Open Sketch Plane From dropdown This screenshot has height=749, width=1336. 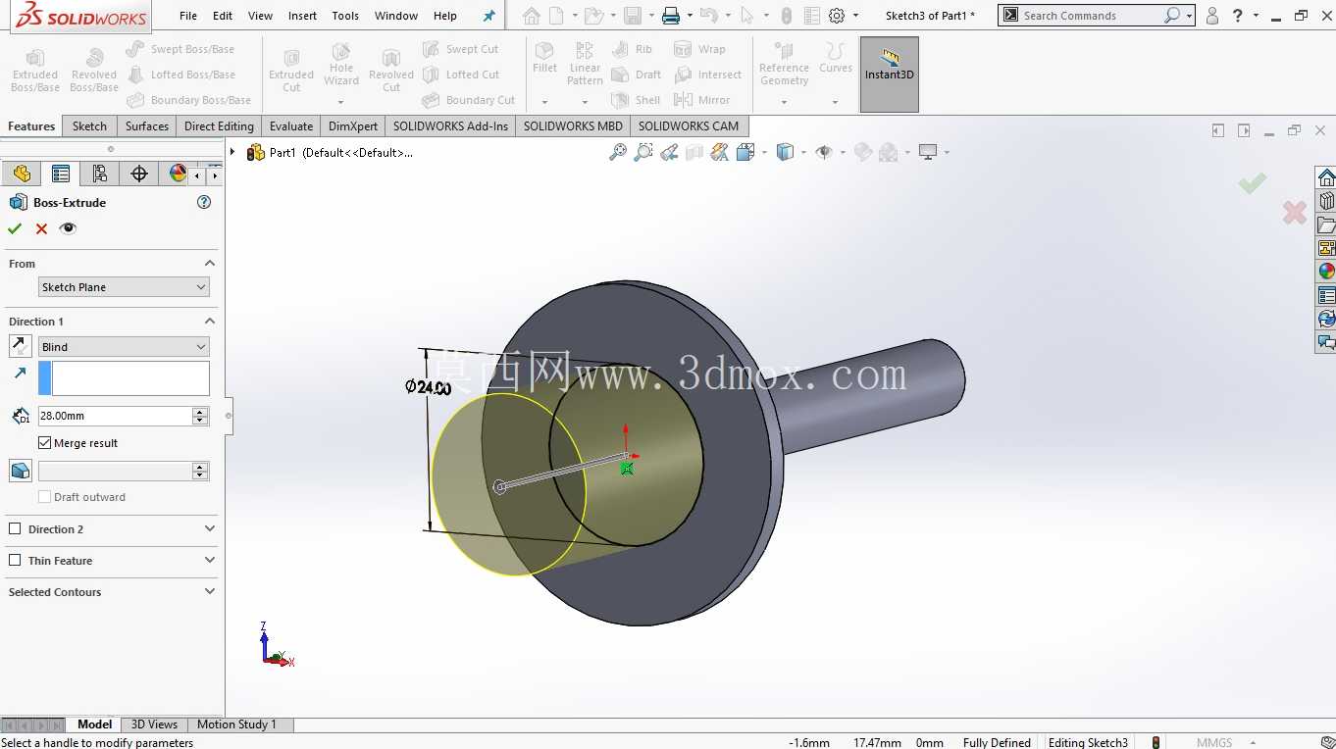124,287
